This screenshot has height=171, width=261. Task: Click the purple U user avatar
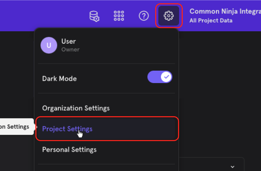(49, 45)
